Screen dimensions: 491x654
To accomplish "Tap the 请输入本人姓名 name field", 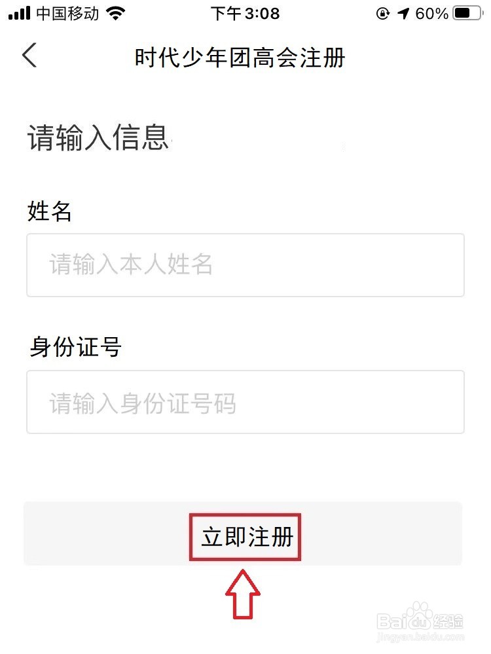I will pyautogui.click(x=245, y=264).
